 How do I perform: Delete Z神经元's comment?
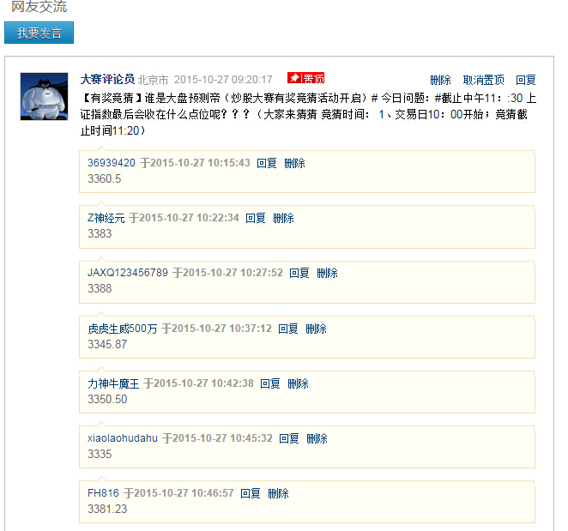tap(284, 218)
